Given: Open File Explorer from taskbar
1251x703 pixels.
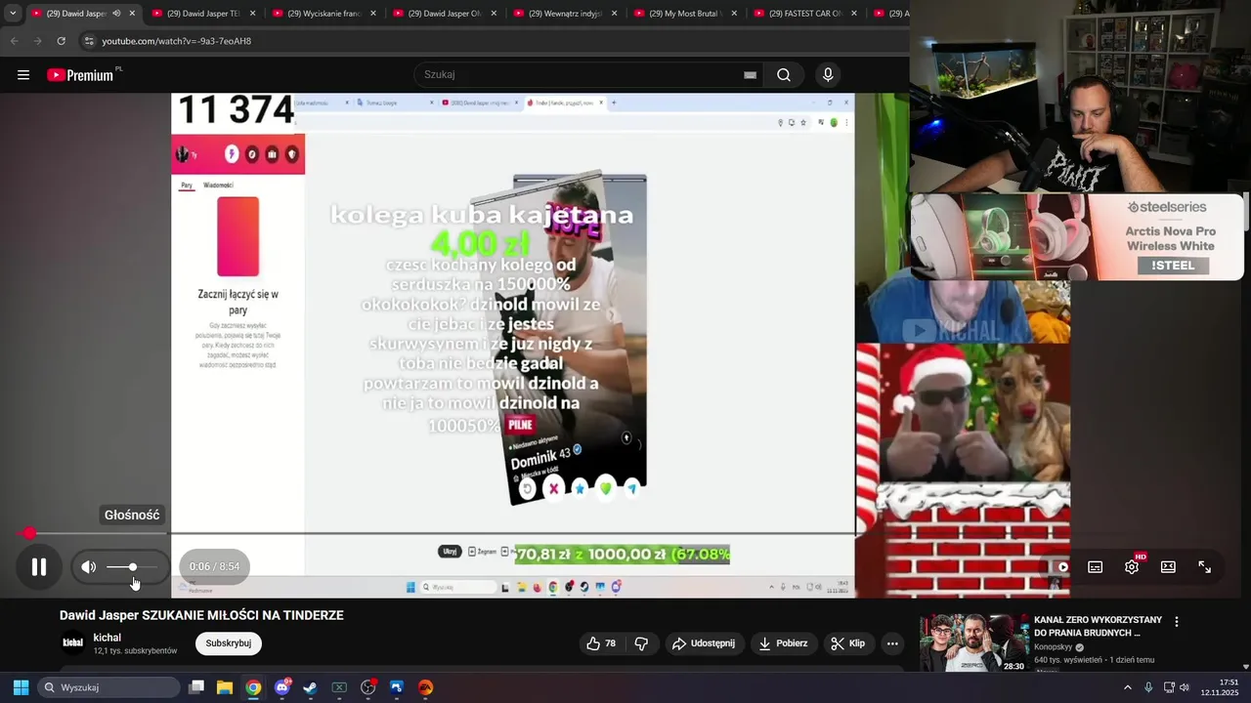Looking at the screenshot, I should (225, 687).
